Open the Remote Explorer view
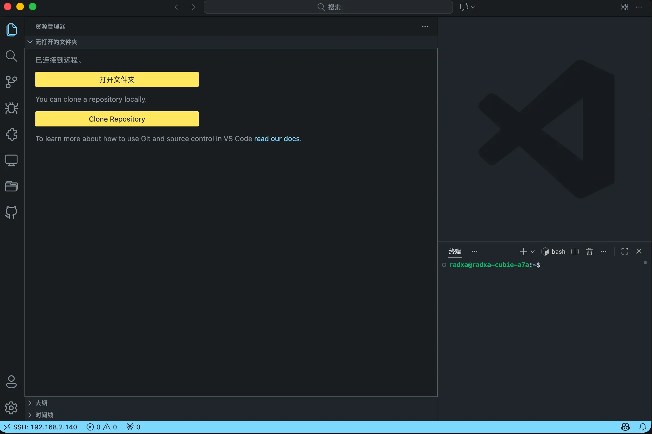652x434 pixels. click(x=11, y=160)
